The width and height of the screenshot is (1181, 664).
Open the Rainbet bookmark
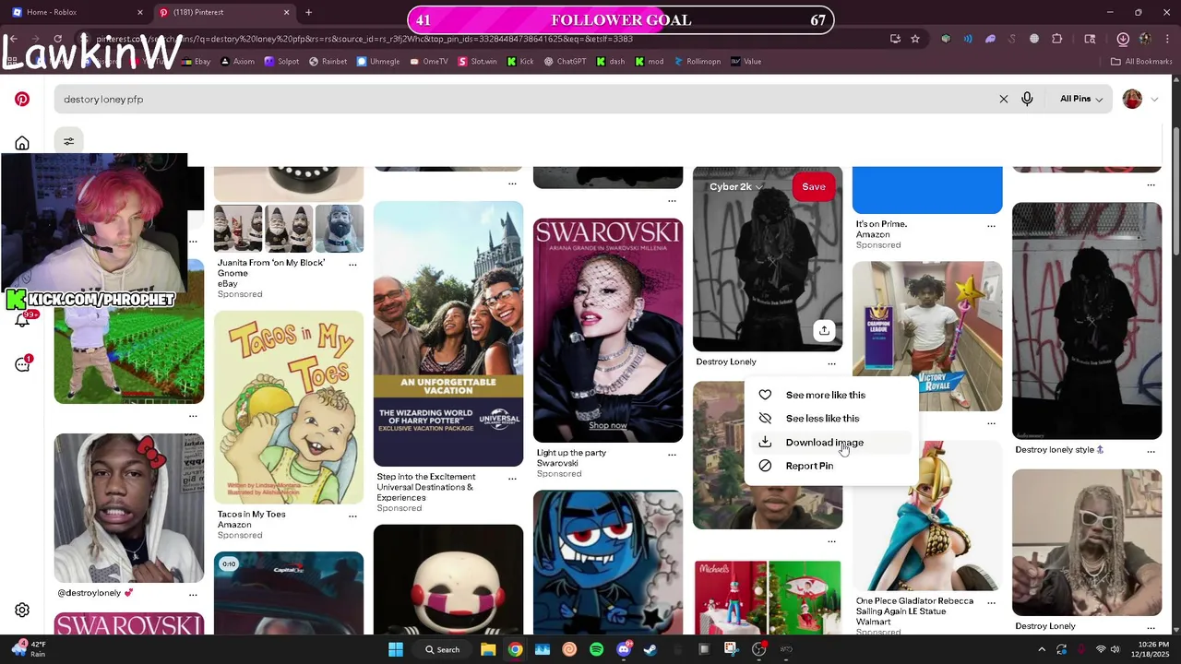pyautogui.click(x=328, y=62)
